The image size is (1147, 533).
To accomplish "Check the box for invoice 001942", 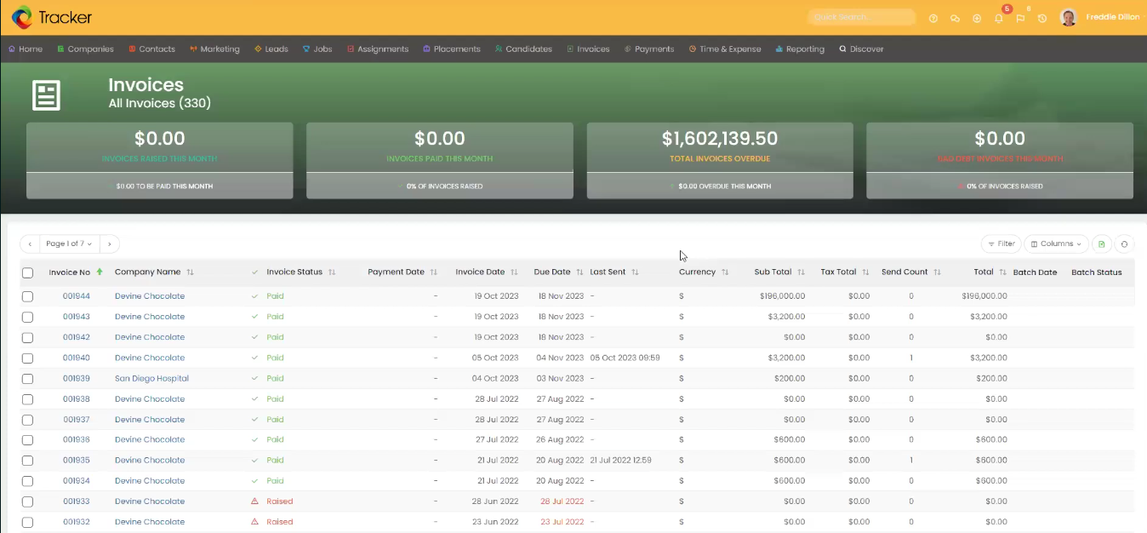I will pyautogui.click(x=27, y=337).
